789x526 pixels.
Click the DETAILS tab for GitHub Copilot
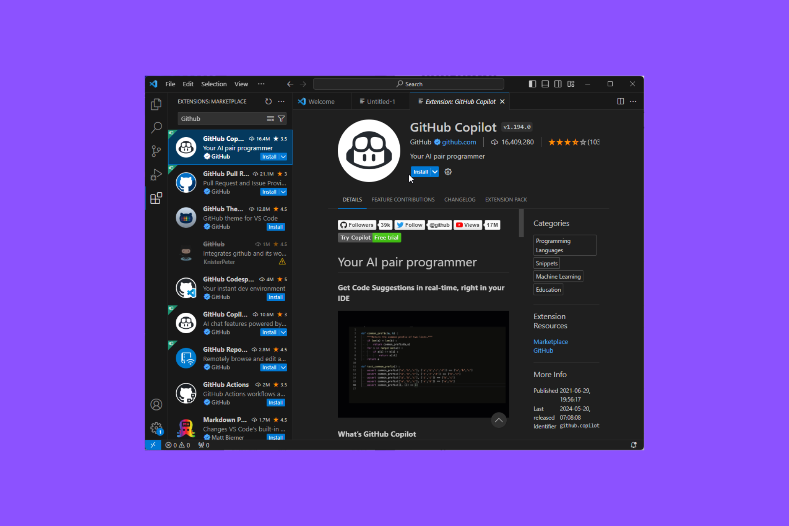pyautogui.click(x=352, y=200)
